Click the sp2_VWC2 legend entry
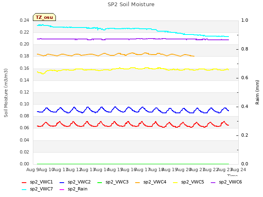 tap(75, 182)
